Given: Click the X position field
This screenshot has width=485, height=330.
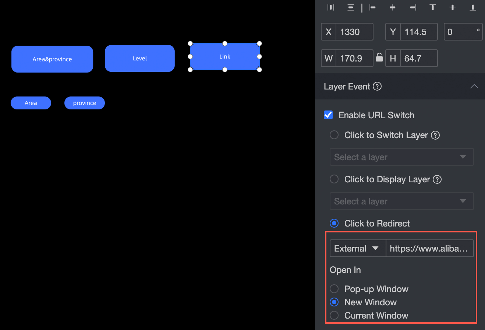Looking at the screenshot, I should point(355,32).
